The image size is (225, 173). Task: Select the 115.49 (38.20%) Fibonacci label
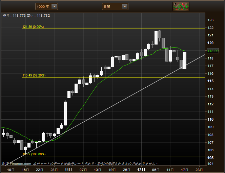click(34, 75)
